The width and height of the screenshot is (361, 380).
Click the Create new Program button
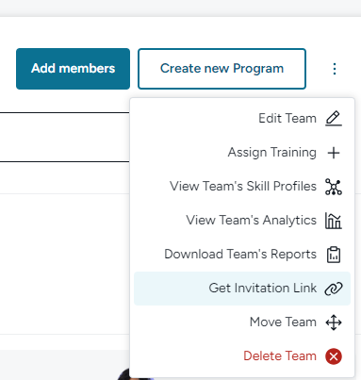tap(222, 69)
